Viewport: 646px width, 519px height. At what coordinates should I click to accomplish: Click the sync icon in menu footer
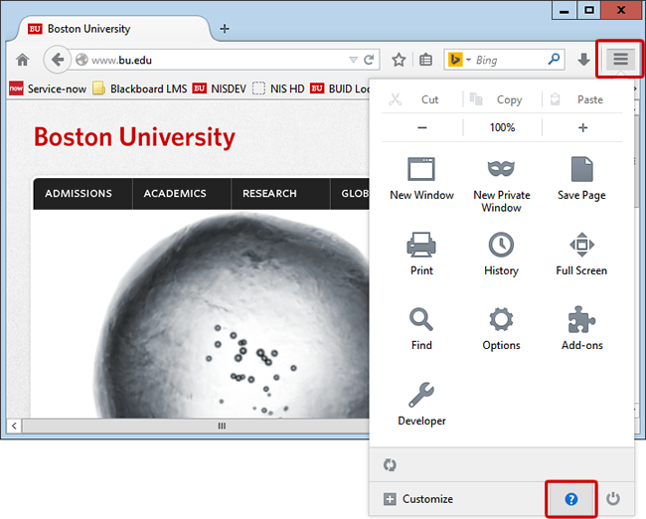tap(390, 464)
